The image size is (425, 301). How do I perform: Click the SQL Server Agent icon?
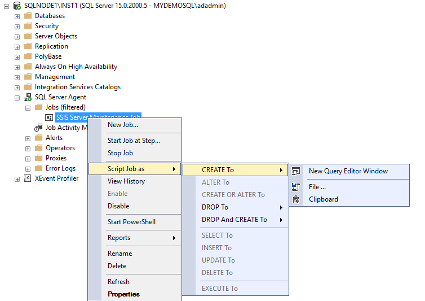pyautogui.click(x=28, y=97)
